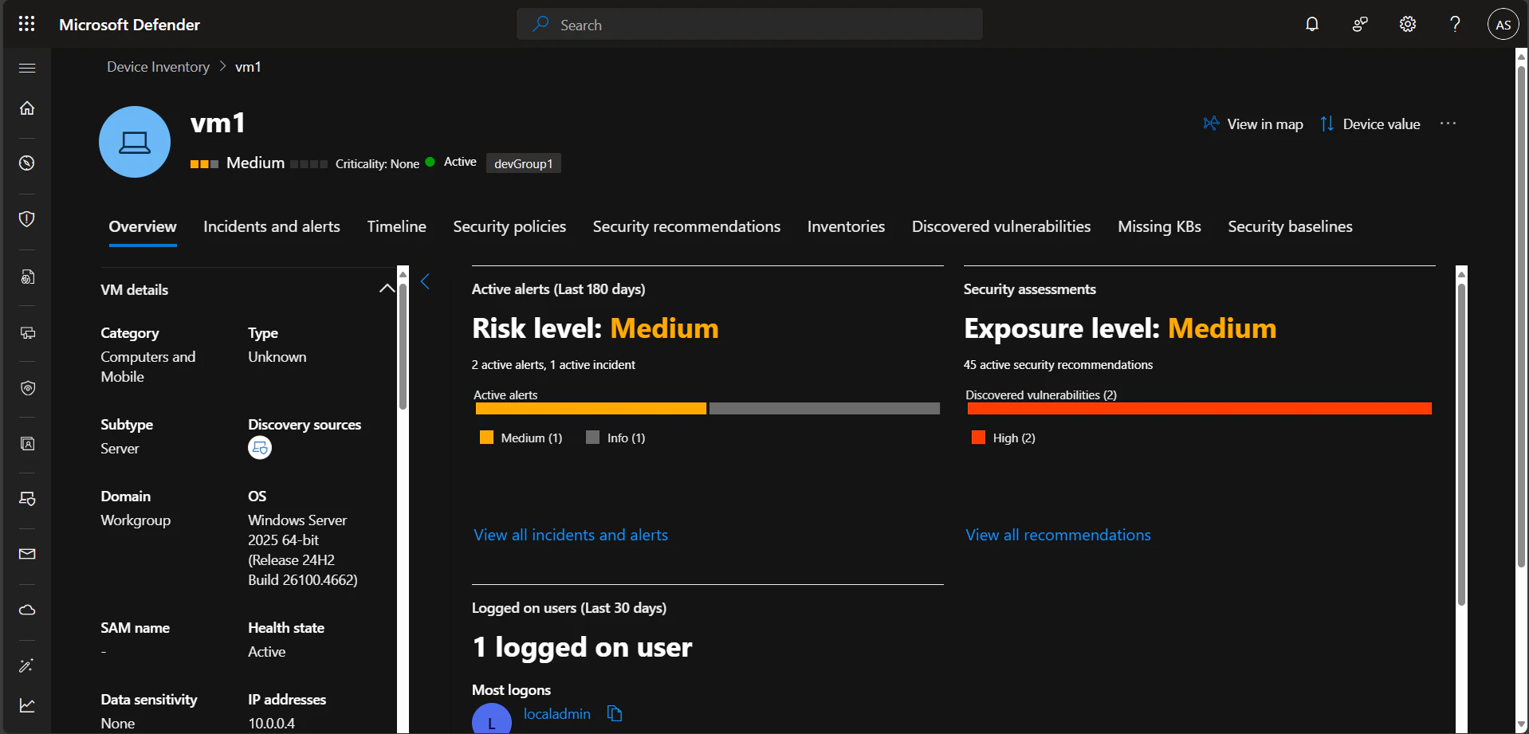Click the localadmin user avatar
This screenshot has height=734, width=1529.
pyautogui.click(x=492, y=720)
